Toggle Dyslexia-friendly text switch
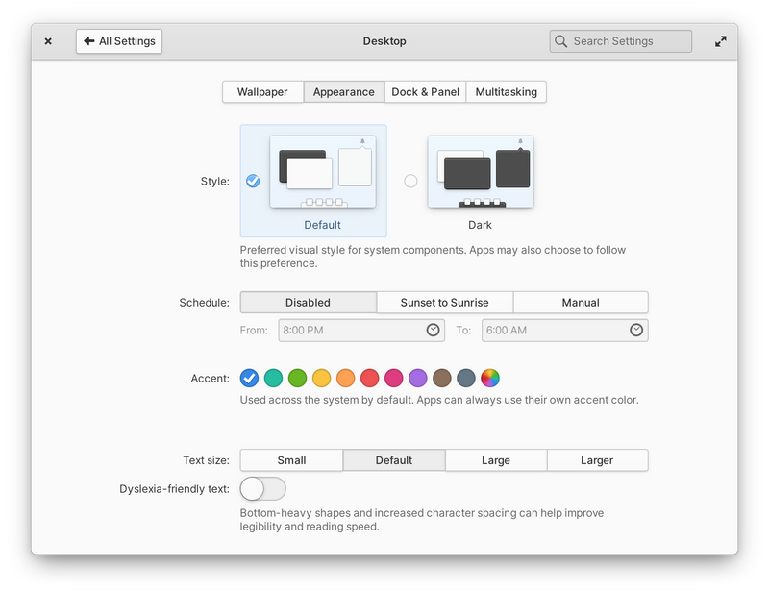This screenshot has width=769, height=592. tap(262, 488)
